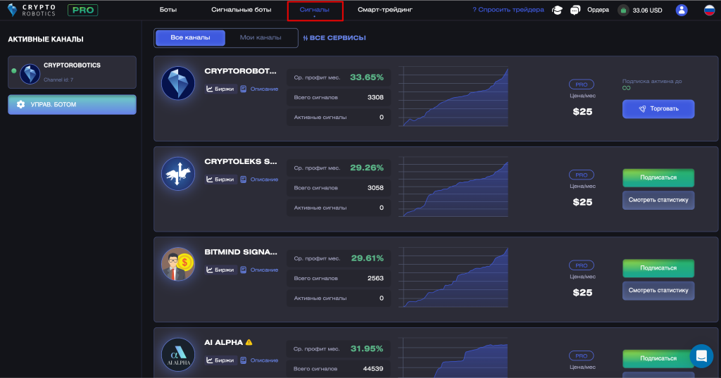Image resolution: width=721 pixels, height=378 pixels.
Task: Click the Bitmind Signals channel avatar
Action: coord(178,264)
